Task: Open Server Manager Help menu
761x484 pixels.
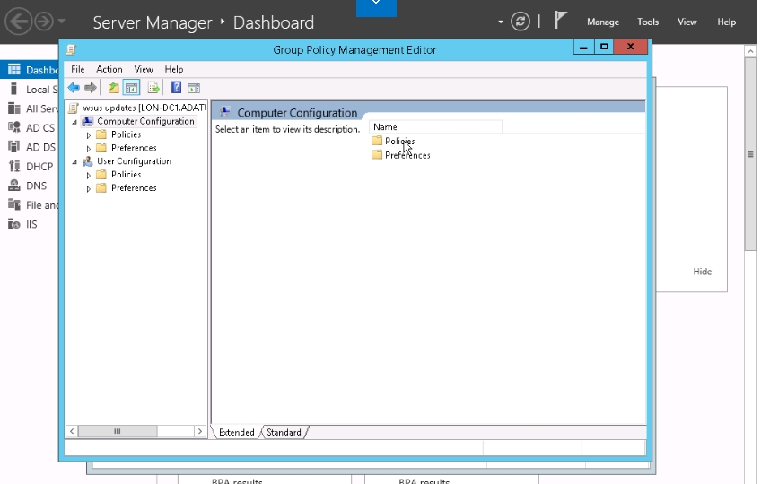Action: tap(727, 22)
